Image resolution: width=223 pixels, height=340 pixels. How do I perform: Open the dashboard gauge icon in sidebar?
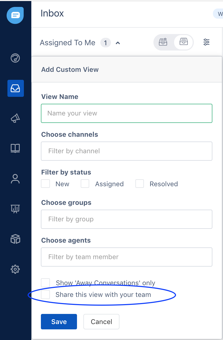tap(15, 58)
